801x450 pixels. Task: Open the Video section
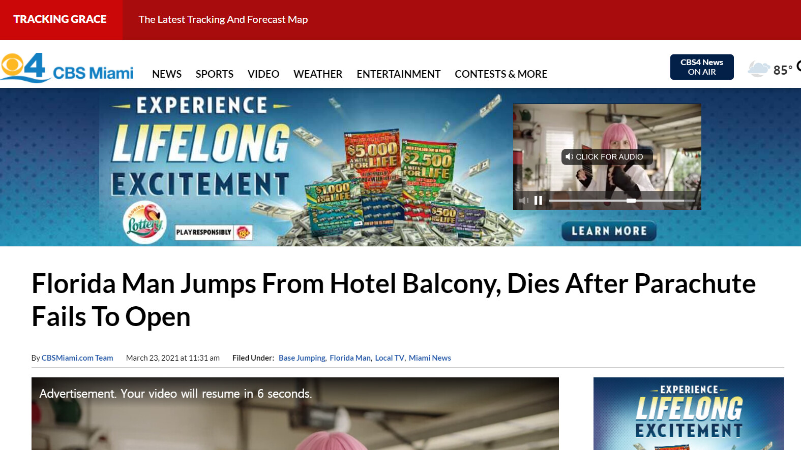tap(263, 74)
